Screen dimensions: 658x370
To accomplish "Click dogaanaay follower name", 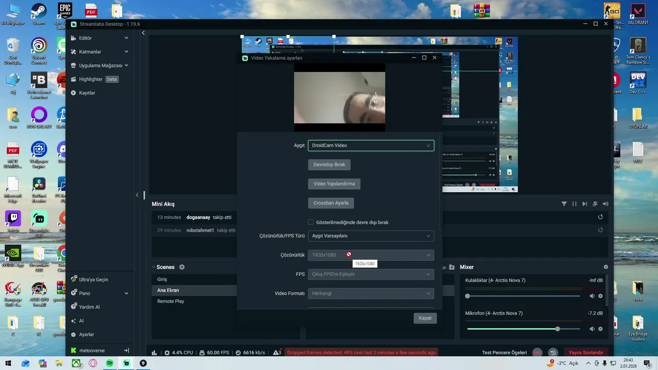I will (198, 217).
